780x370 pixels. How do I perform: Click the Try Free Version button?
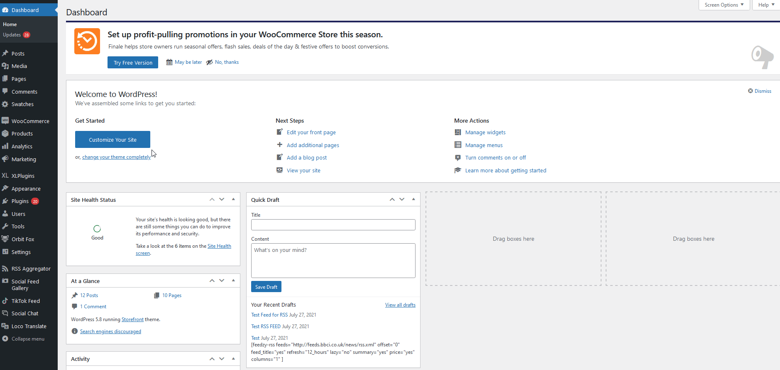[x=133, y=63]
